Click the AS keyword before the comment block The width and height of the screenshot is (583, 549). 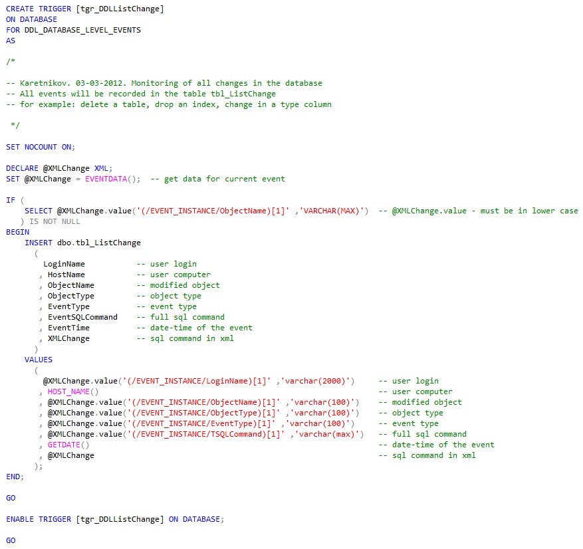(11, 41)
